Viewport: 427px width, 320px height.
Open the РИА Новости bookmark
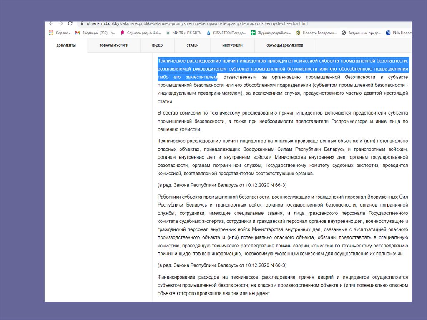click(399, 33)
